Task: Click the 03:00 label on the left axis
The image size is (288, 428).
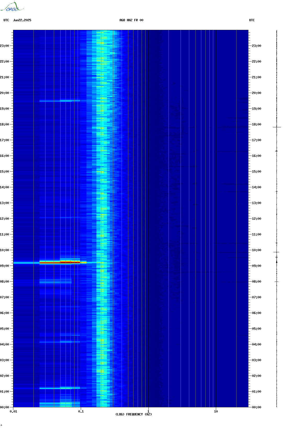Action: tap(4, 360)
